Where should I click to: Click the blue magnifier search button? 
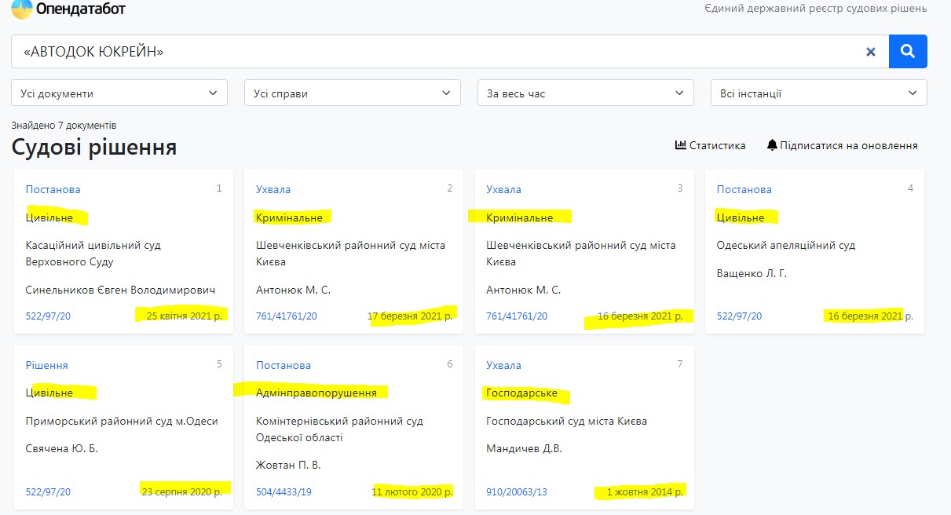click(x=908, y=52)
